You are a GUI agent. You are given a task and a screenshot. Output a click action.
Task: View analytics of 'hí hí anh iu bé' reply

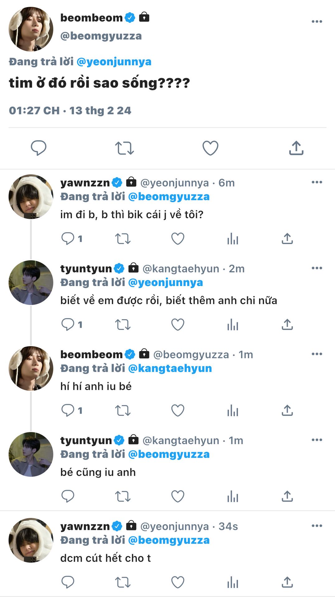point(232,410)
